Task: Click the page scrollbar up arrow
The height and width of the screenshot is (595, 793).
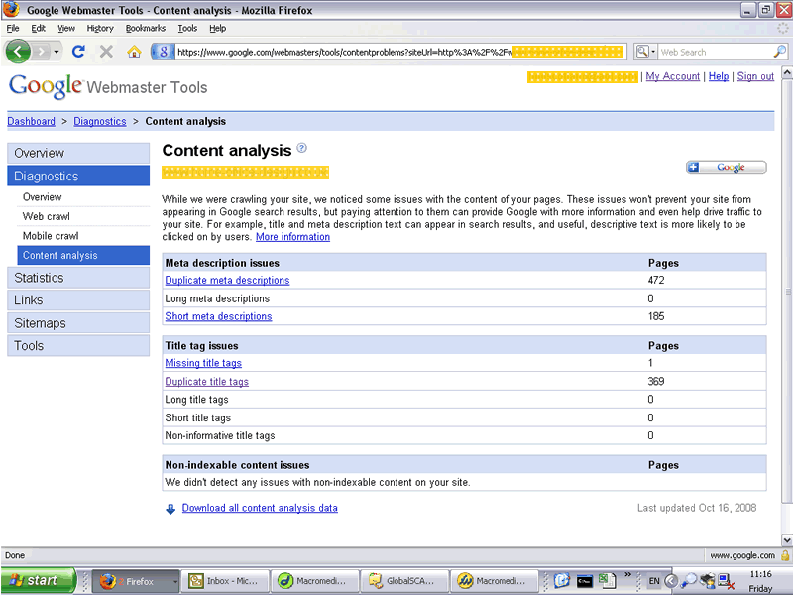Action: pos(787,72)
